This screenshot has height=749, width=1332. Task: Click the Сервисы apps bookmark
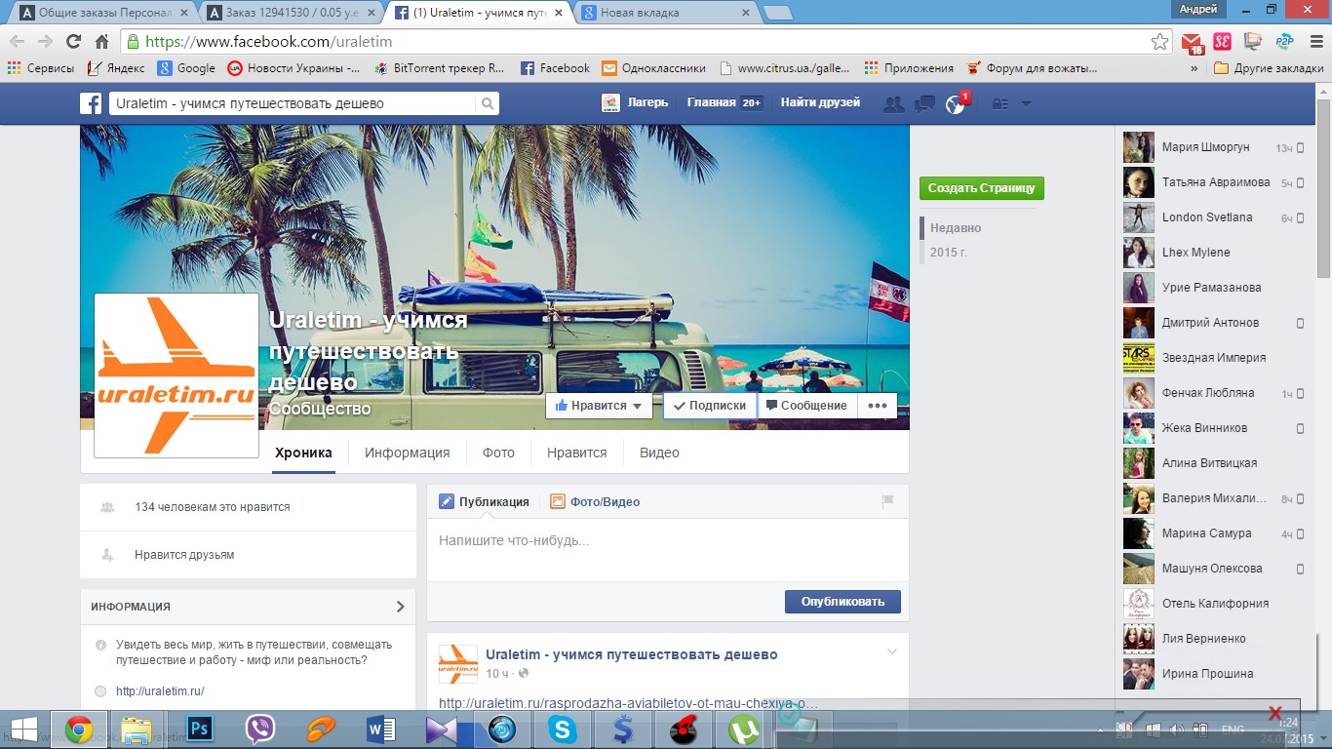[41, 68]
